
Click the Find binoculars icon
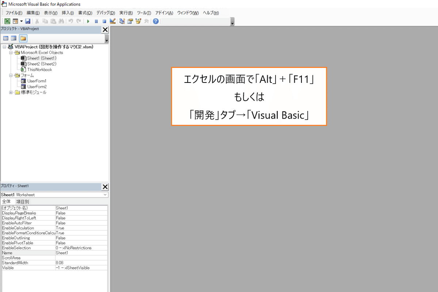coord(61,21)
